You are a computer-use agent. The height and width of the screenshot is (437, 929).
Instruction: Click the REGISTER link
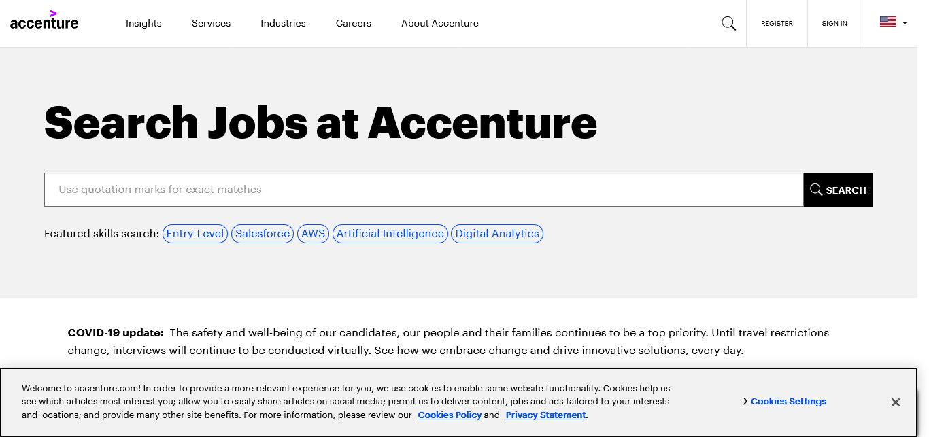click(777, 24)
